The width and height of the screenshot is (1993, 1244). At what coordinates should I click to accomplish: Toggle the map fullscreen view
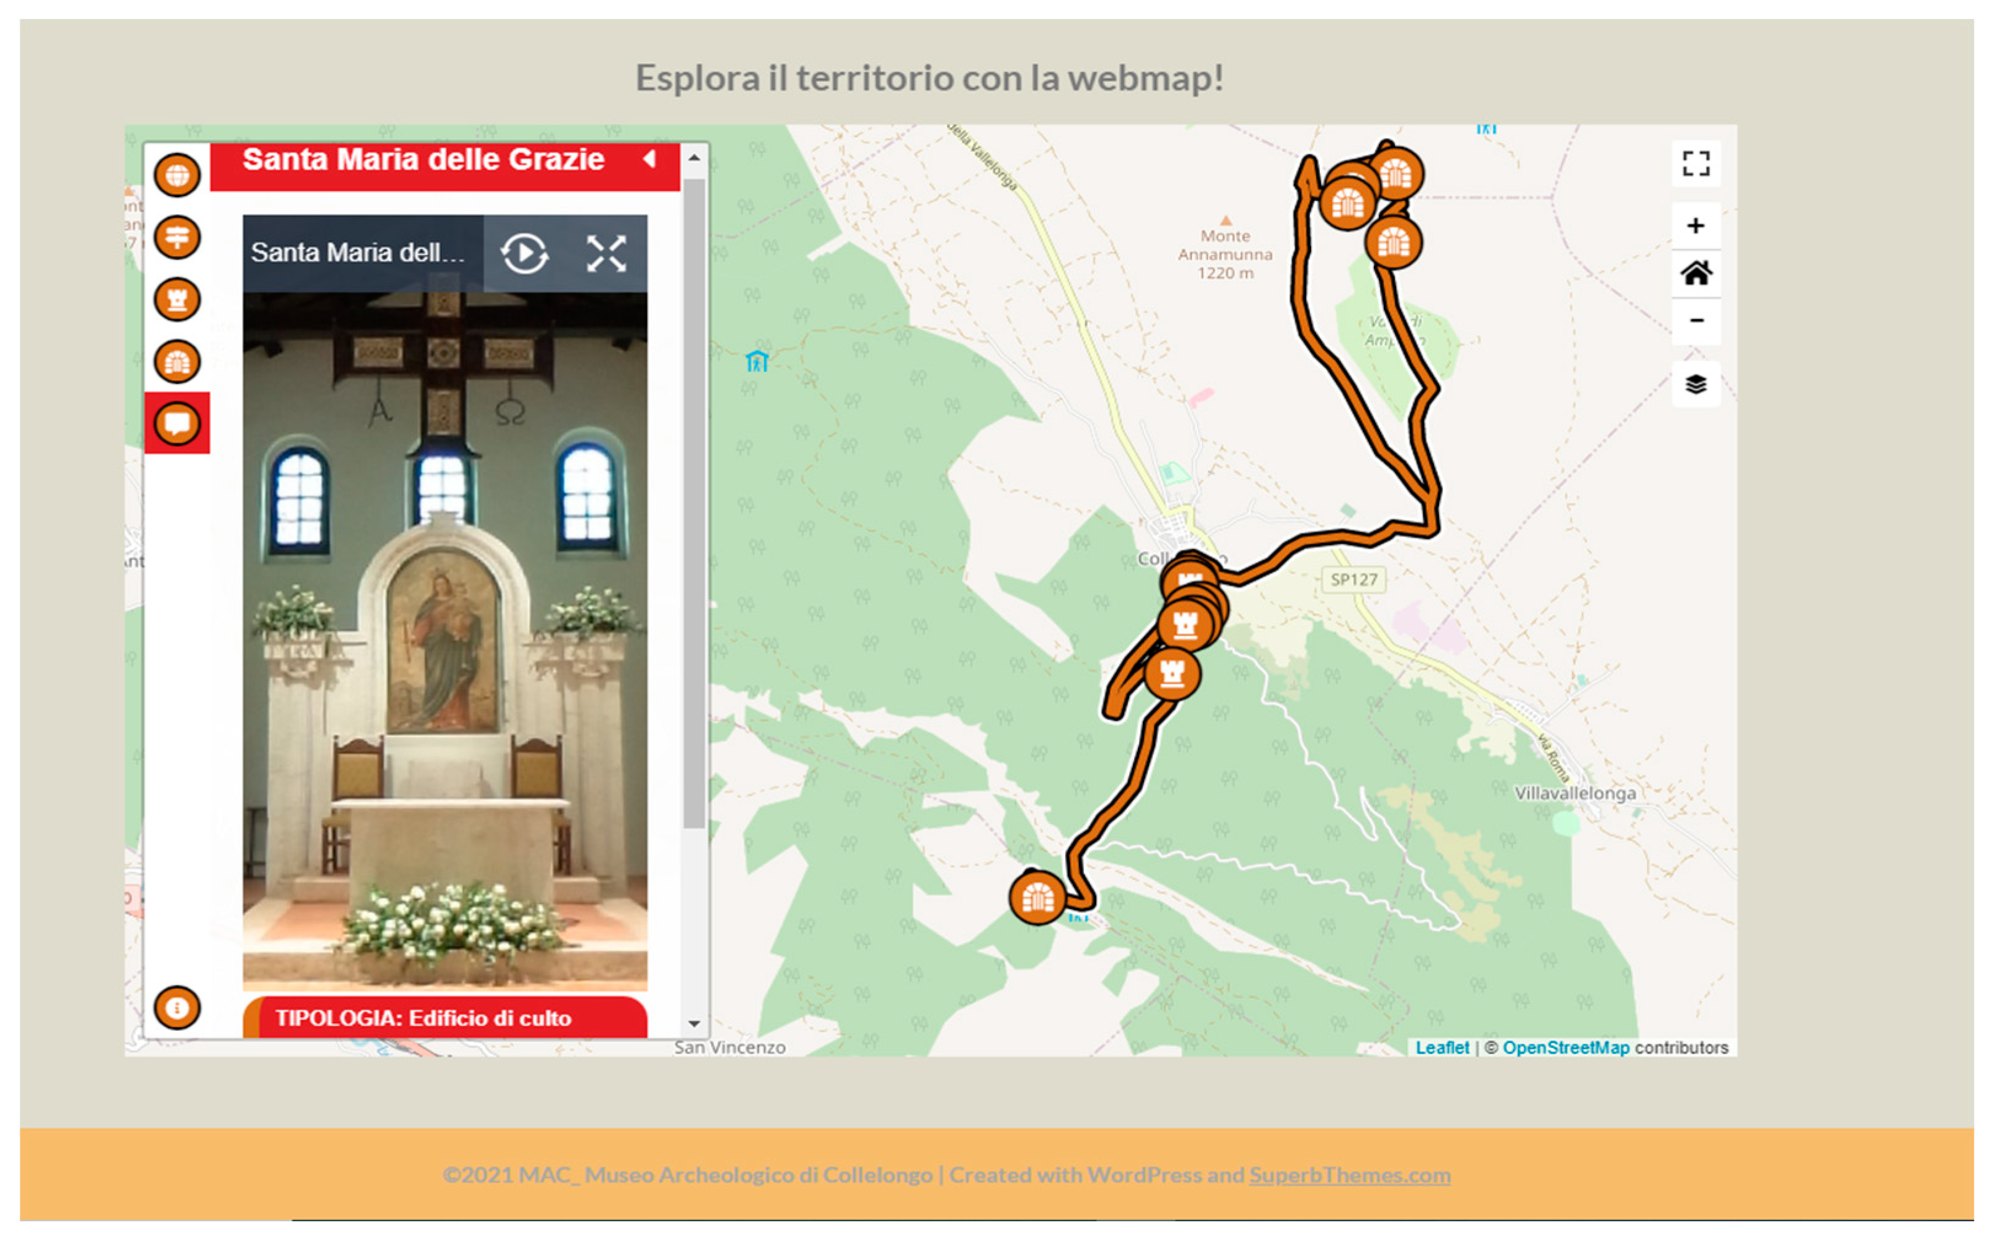pyautogui.click(x=1696, y=164)
